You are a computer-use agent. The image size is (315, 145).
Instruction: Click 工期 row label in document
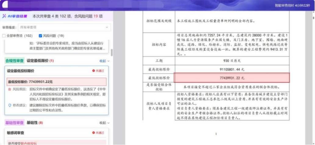pyautogui.click(x=159, y=61)
